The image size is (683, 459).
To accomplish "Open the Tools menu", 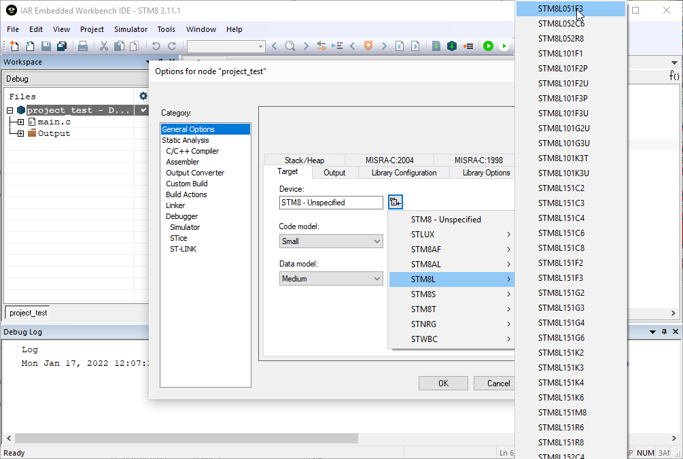I will pyautogui.click(x=166, y=29).
